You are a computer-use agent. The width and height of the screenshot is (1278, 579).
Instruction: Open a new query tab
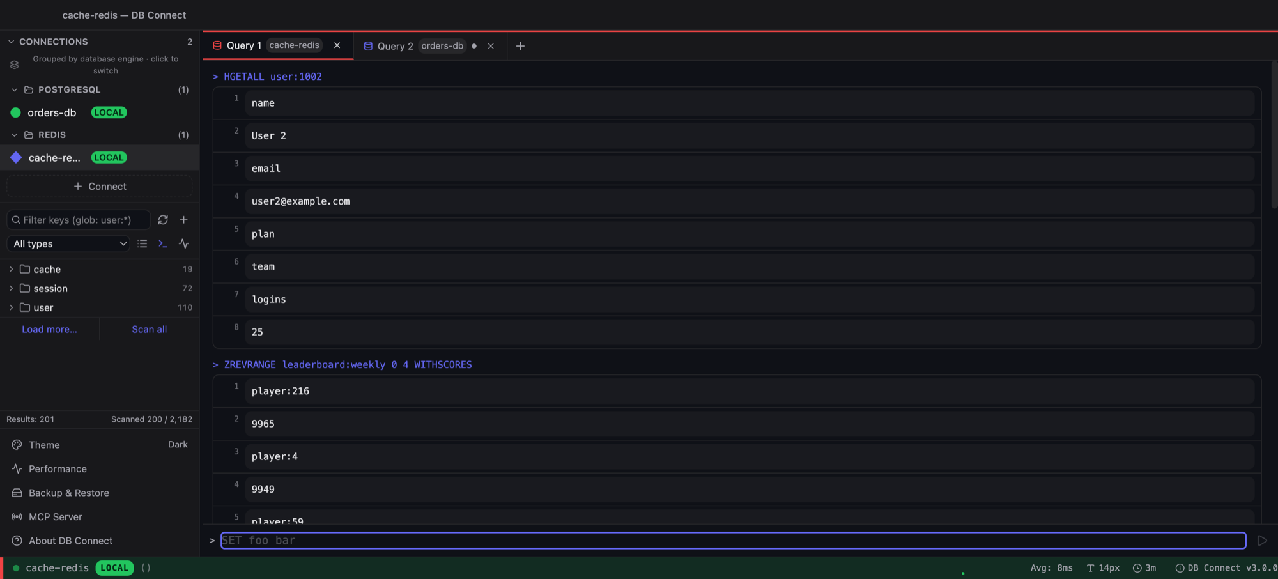point(520,46)
